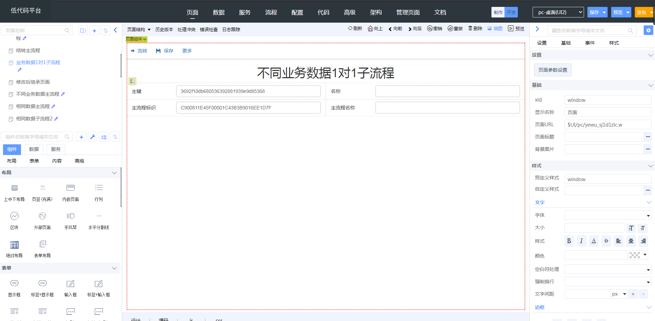Select the 区块 block component icon
Image resolution: width=655 pixels, height=321 pixels.
point(14,216)
